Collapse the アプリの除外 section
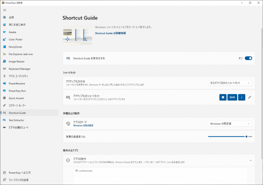The width and height of the screenshot is (263, 185). (250, 160)
